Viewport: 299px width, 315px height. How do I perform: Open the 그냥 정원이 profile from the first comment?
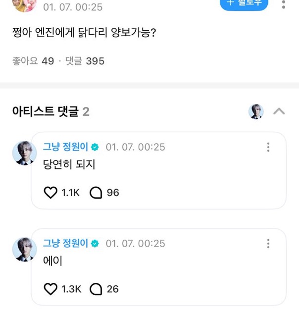pos(65,147)
